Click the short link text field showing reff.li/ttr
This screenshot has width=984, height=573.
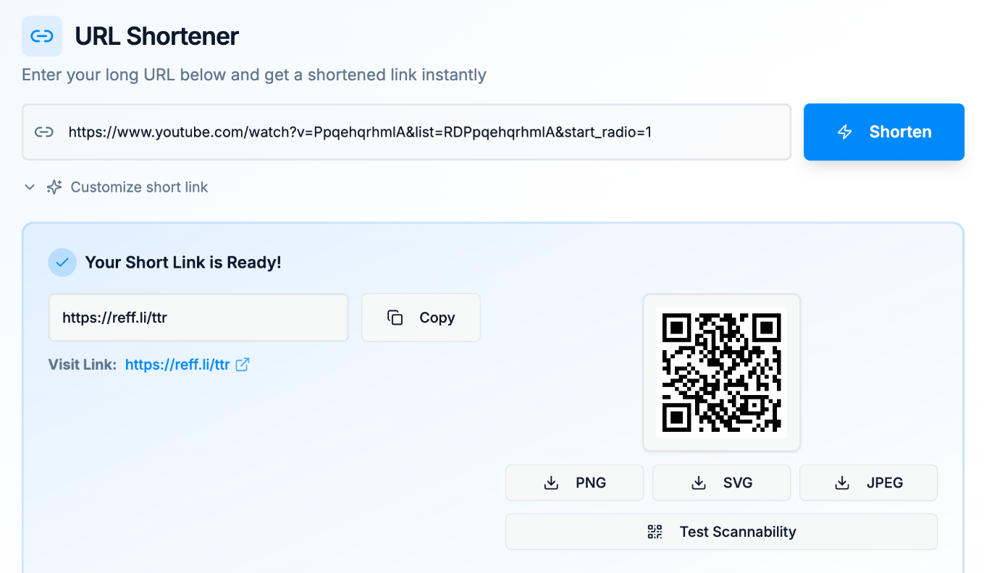tap(198, 317)
